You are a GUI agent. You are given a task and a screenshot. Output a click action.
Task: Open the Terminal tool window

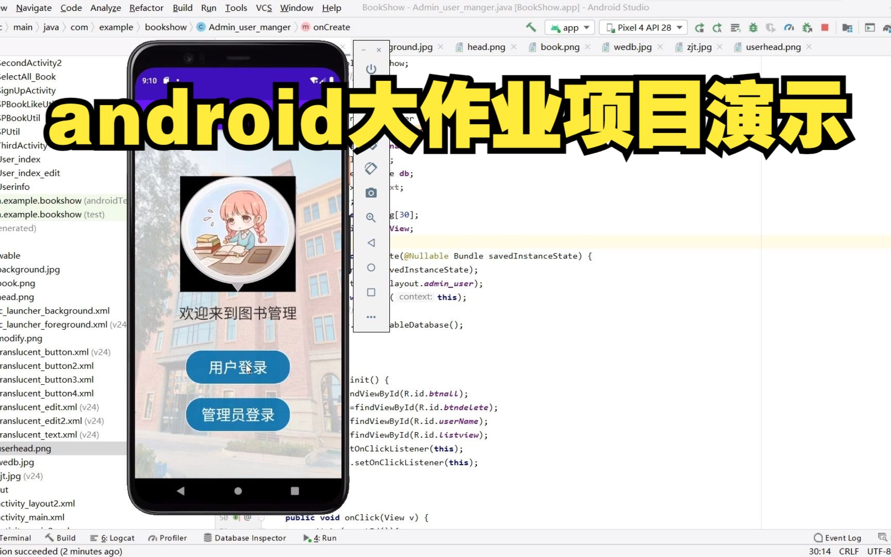(15, 538)
